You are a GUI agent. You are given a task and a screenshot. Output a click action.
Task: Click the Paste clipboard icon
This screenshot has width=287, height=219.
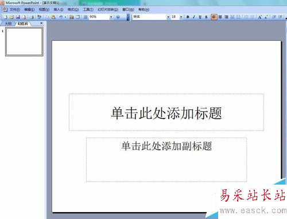pos(53,17)
